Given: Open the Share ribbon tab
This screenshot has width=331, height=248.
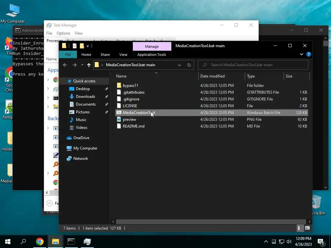Looking at the screenshot, I should (x=105, y=54).
